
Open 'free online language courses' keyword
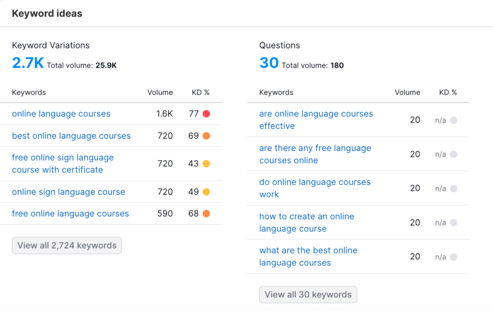[70, 214]
